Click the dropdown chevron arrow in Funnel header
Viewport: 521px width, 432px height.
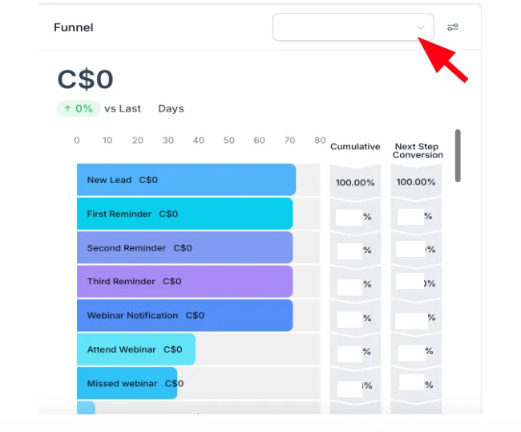(421, 27)
